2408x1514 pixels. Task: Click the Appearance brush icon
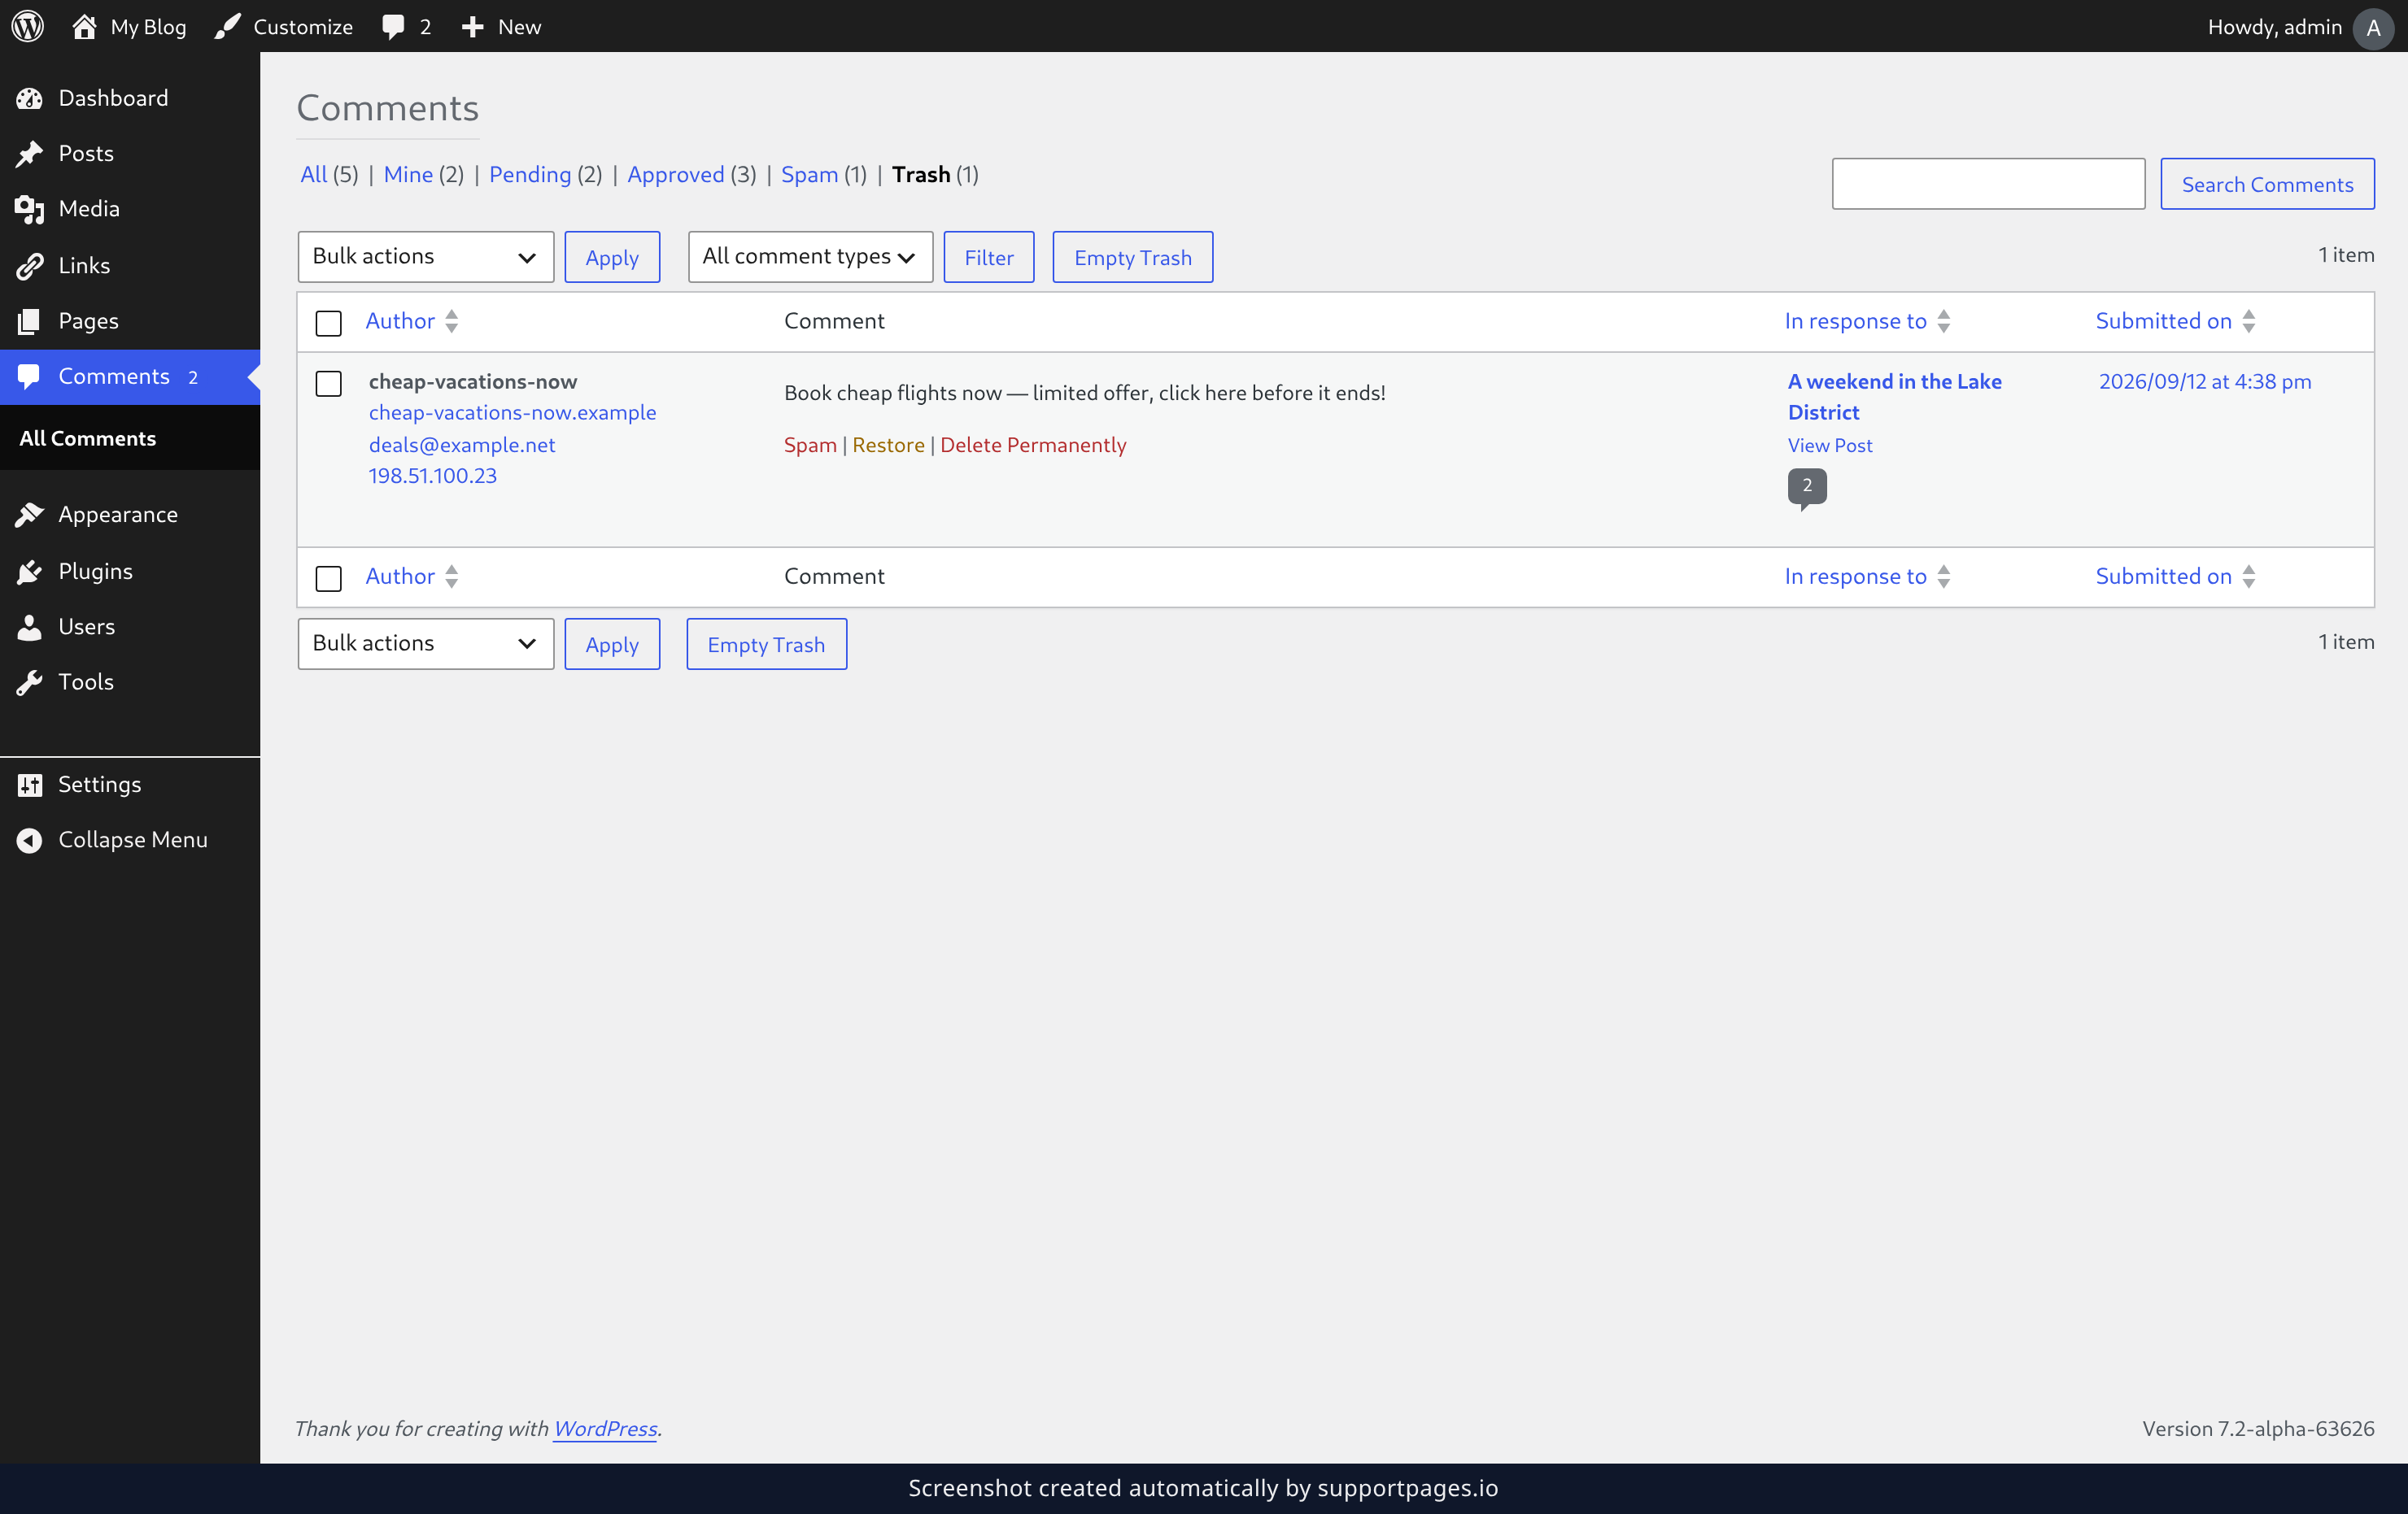click(x=30, y=514)
